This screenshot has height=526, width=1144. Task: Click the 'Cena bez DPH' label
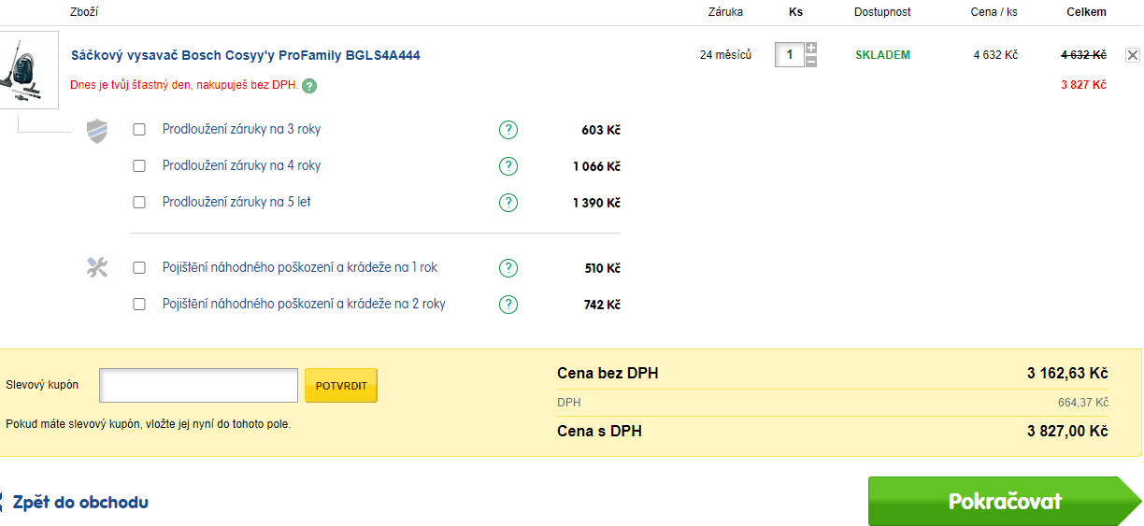pos(608,374)
